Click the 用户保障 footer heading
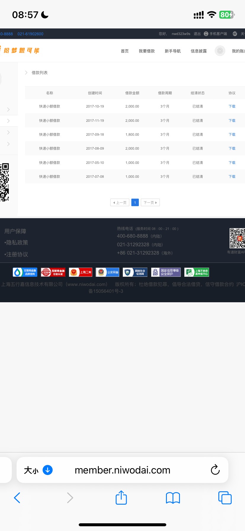Screen dimensions: 245x531 click(x=15, y=231)
